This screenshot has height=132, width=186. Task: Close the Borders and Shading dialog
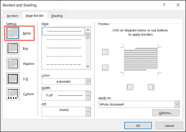[x=178, y=5]
